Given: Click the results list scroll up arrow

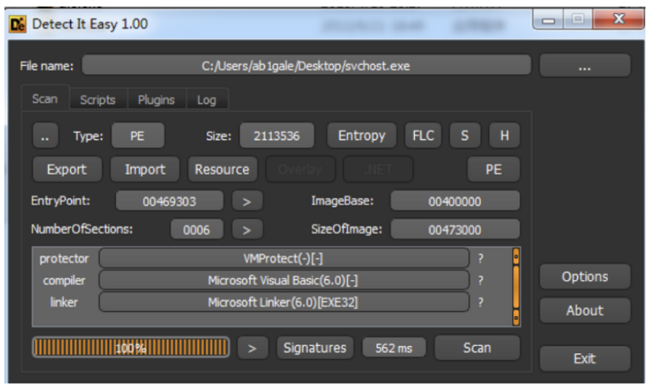Looking at the screenshot, I should 516,256.
